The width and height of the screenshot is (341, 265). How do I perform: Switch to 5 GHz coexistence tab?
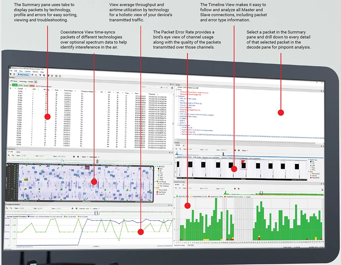point(18,152)
